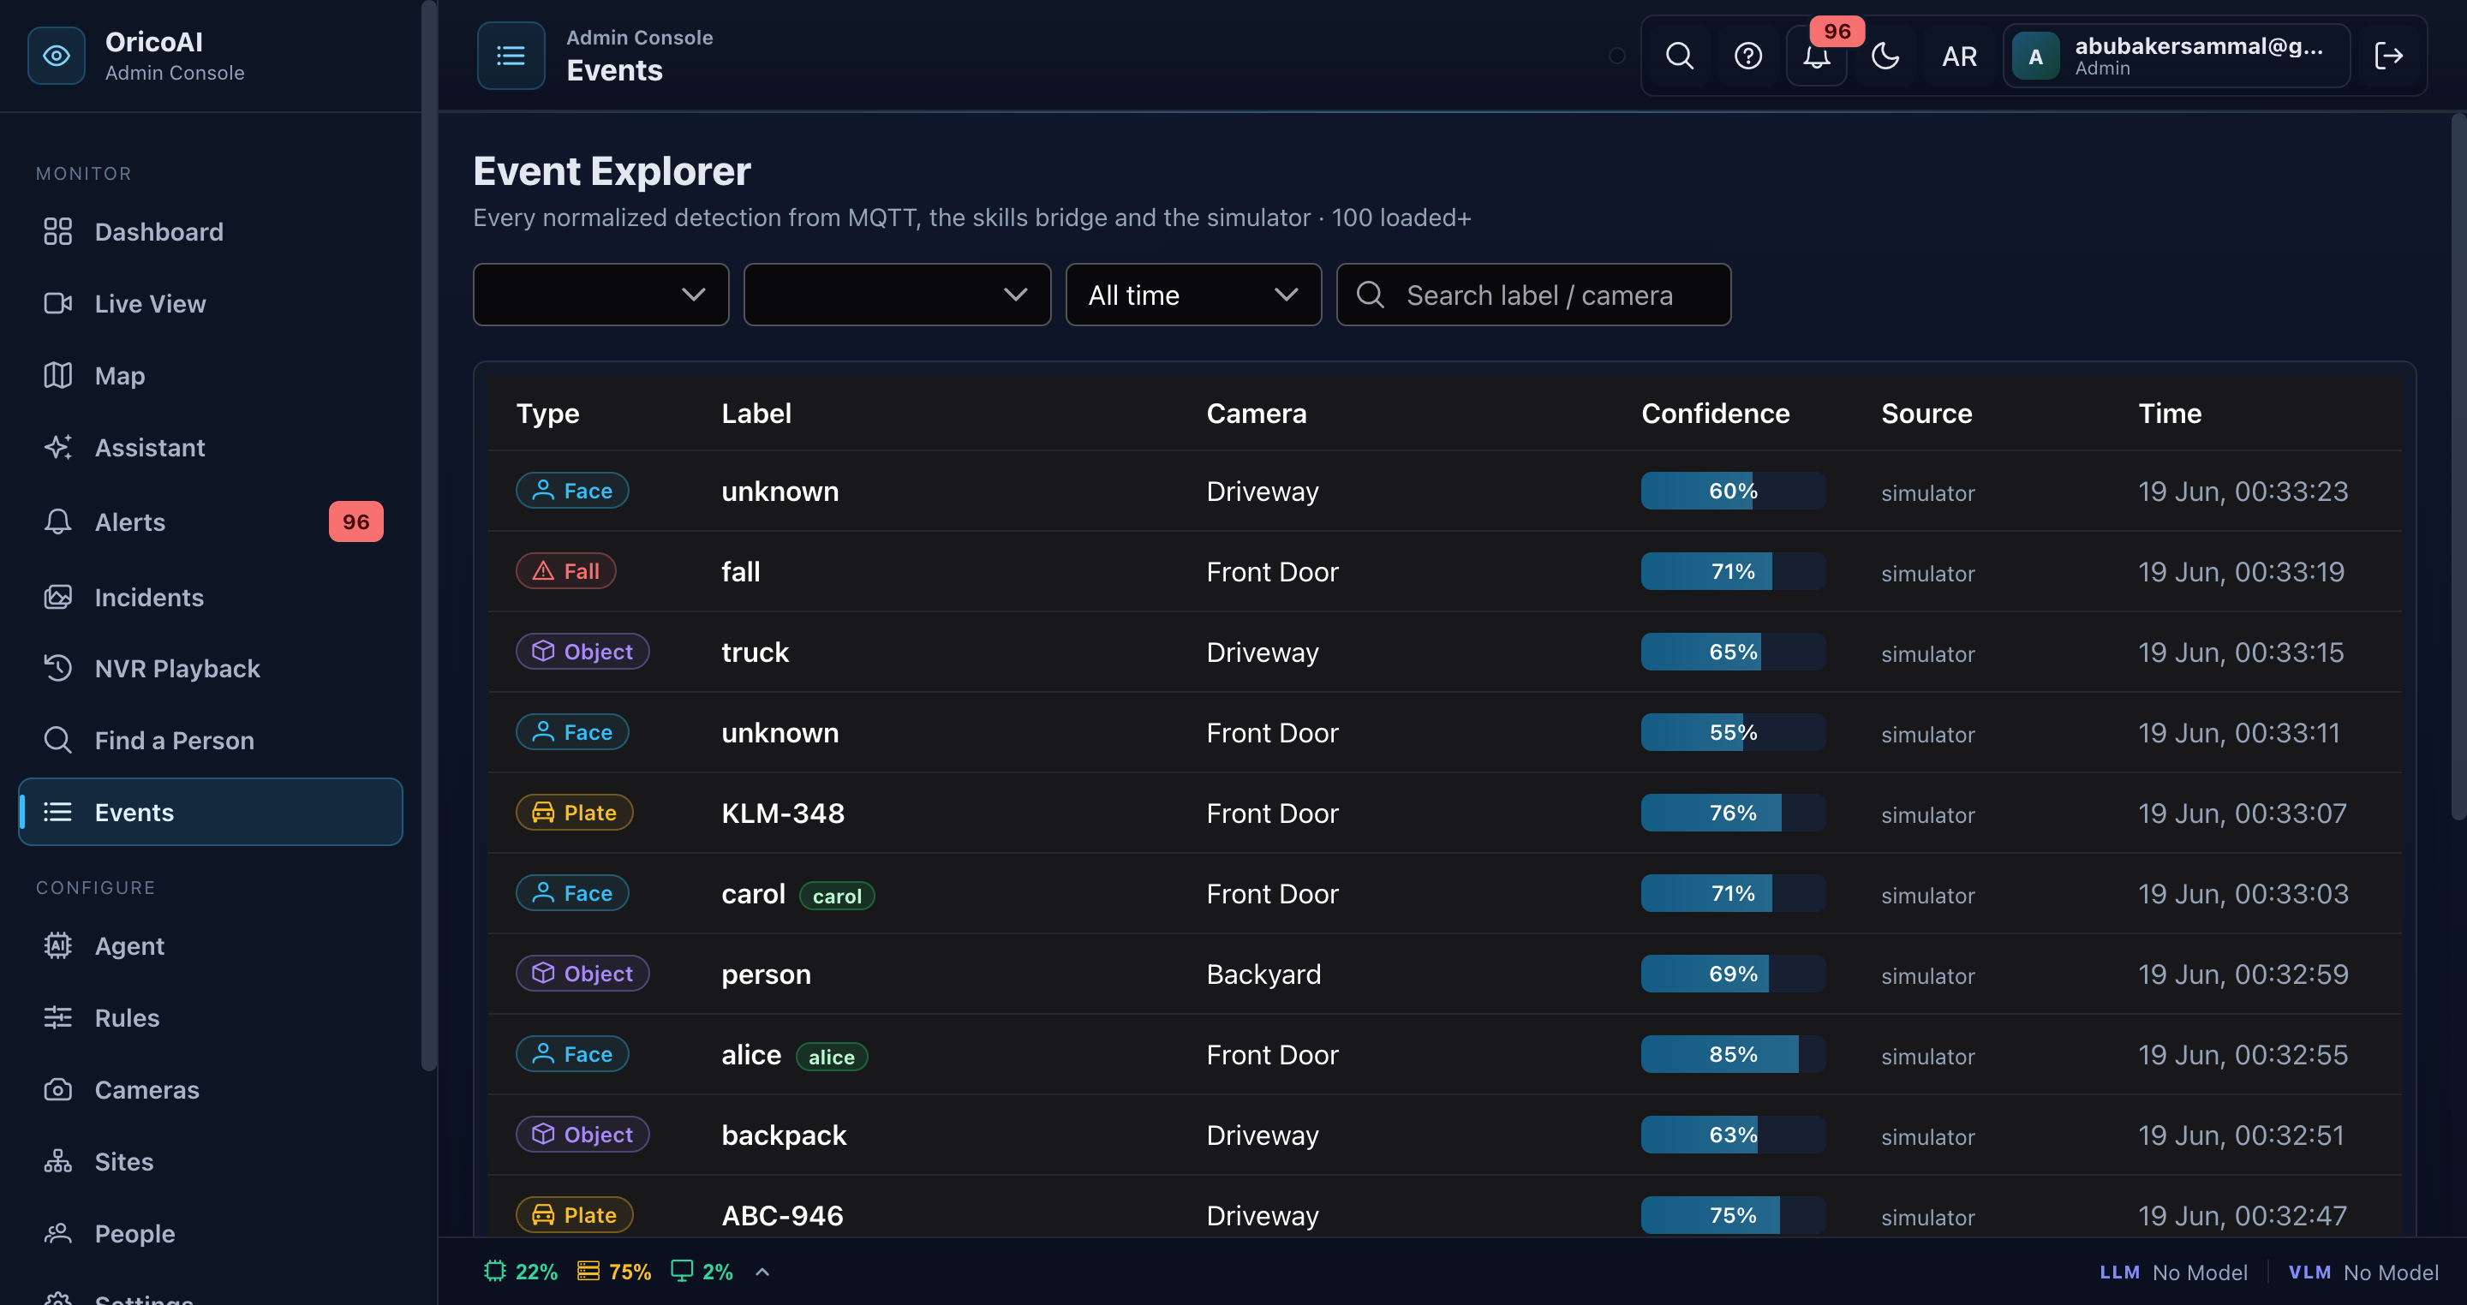
Task: Open the Cameras configuration page
Action: [211, 1089]
